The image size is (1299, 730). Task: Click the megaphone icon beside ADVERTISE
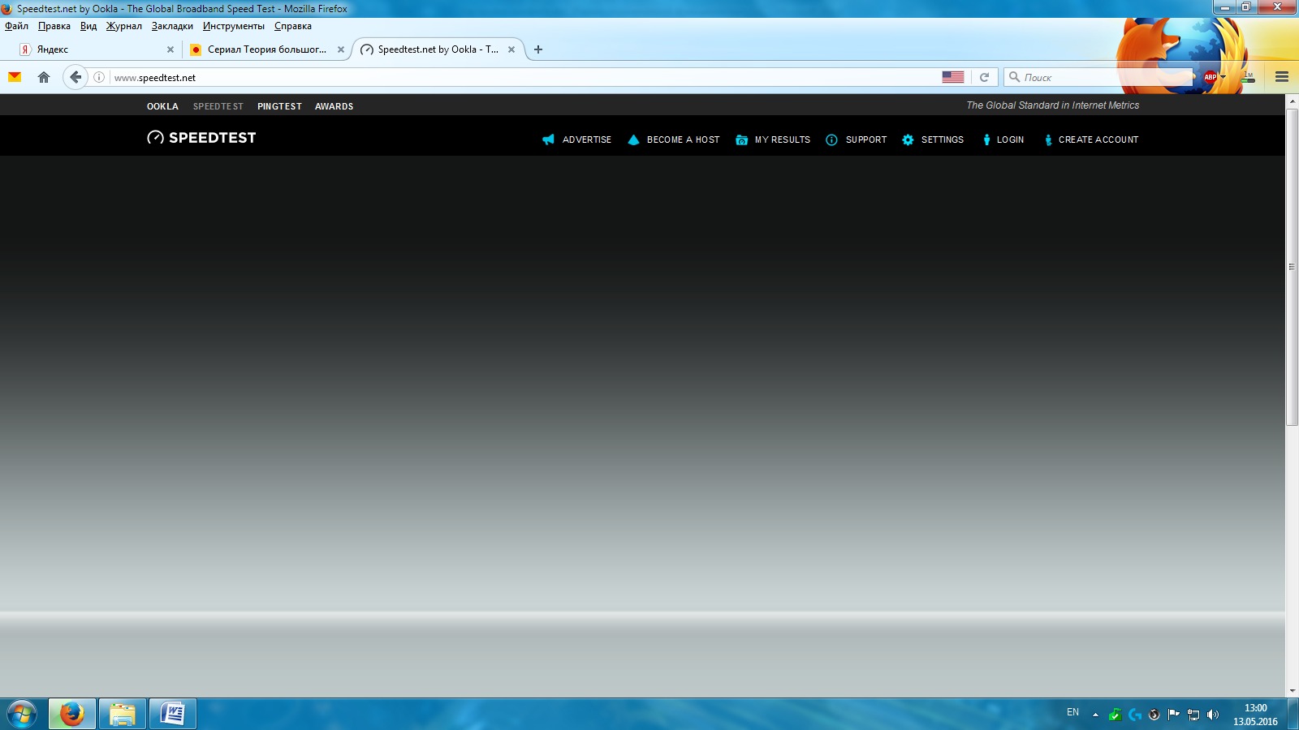pos(548,140)
